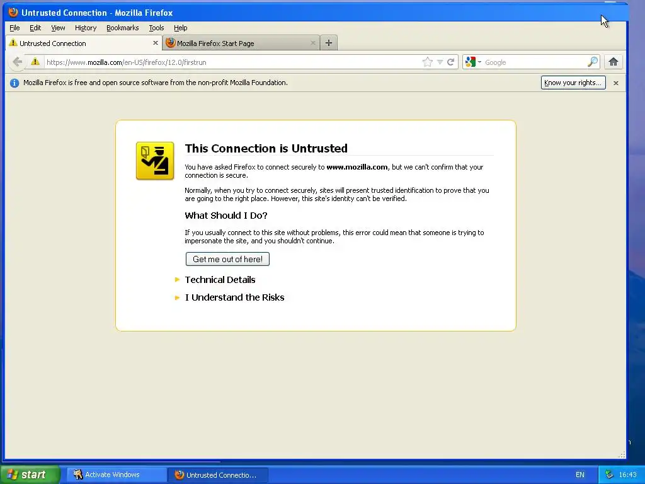Close the Untrusted Connection tab
Screen dimensions: 645x484
click(x=156, y=43)
